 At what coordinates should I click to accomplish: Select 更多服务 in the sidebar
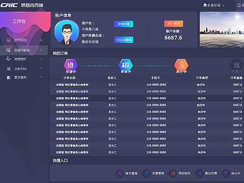[x=21, y=77]
